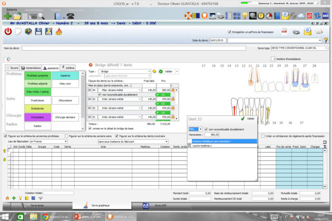The height and width of the screenshot is (221, 332).
Task: Click the SMS icon in top toolbar
Action: tap(326, 16)
